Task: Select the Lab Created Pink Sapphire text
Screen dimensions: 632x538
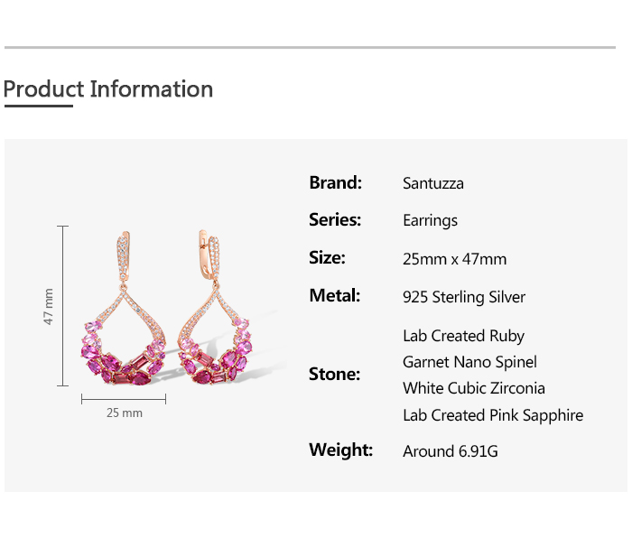Action: 493,415
